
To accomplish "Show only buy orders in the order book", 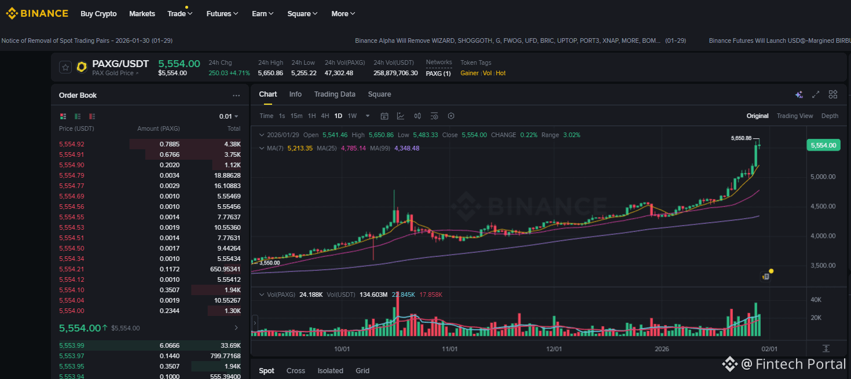I will point(78,116).
